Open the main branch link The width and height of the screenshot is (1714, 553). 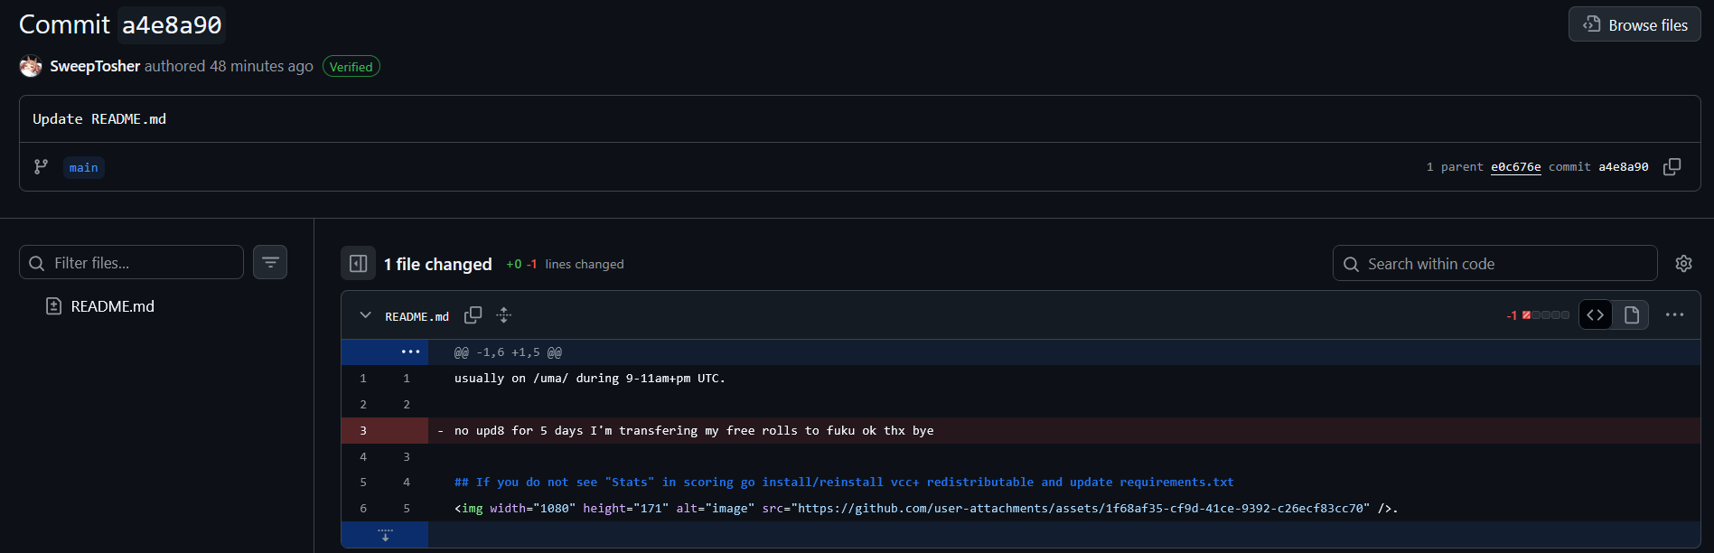(84, 167)
